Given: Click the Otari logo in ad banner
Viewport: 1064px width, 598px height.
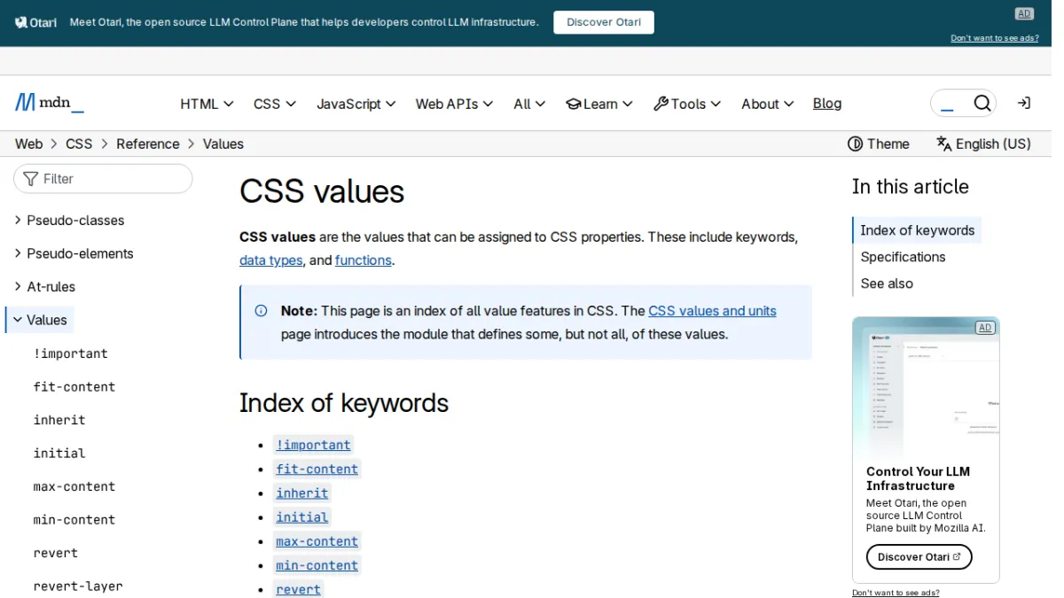Looking at the screenshot, I should (36, 22).
